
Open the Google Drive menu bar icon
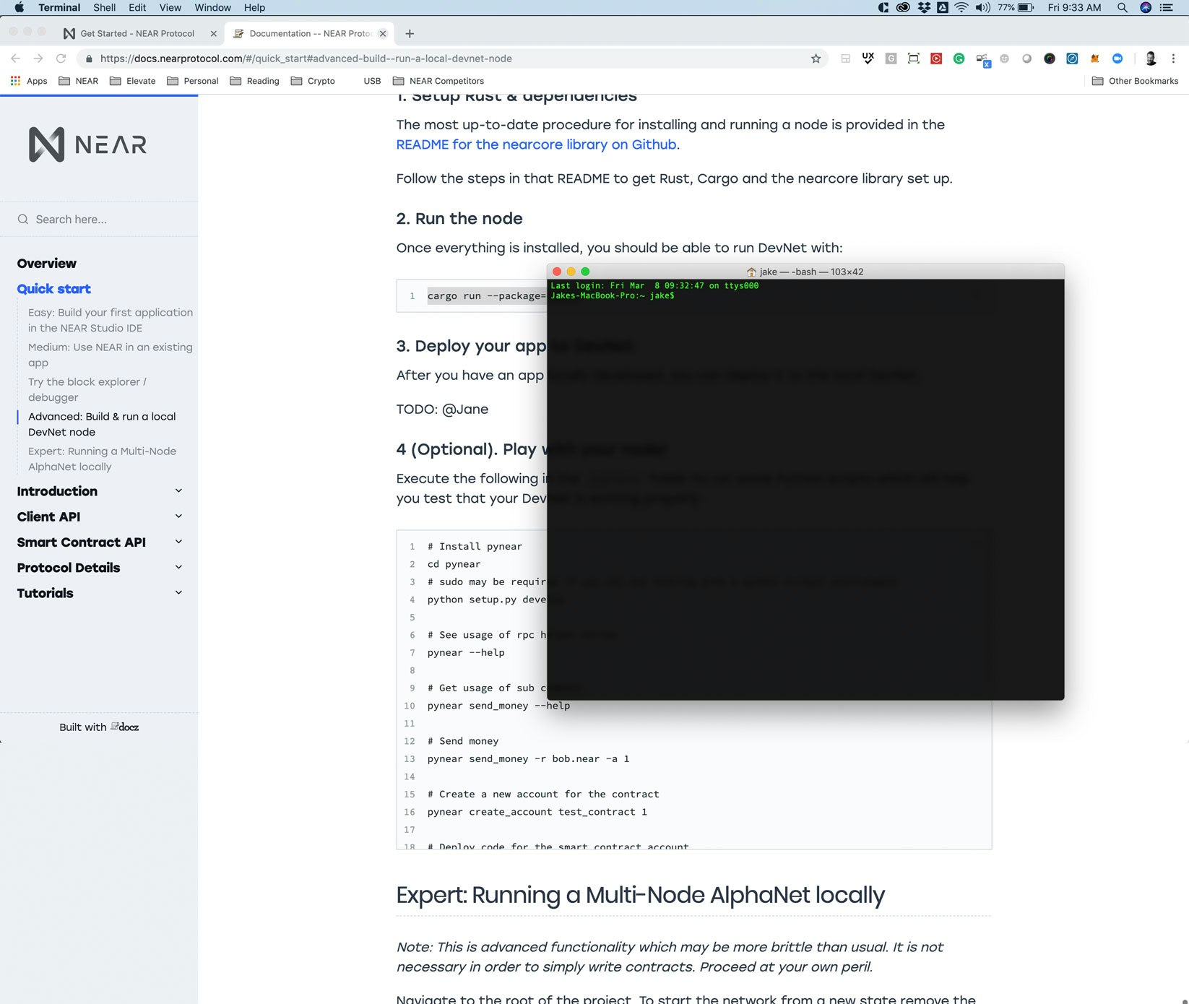pos(943,7)
